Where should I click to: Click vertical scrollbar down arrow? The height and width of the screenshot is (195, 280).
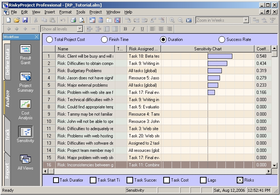tap(274, 165)
